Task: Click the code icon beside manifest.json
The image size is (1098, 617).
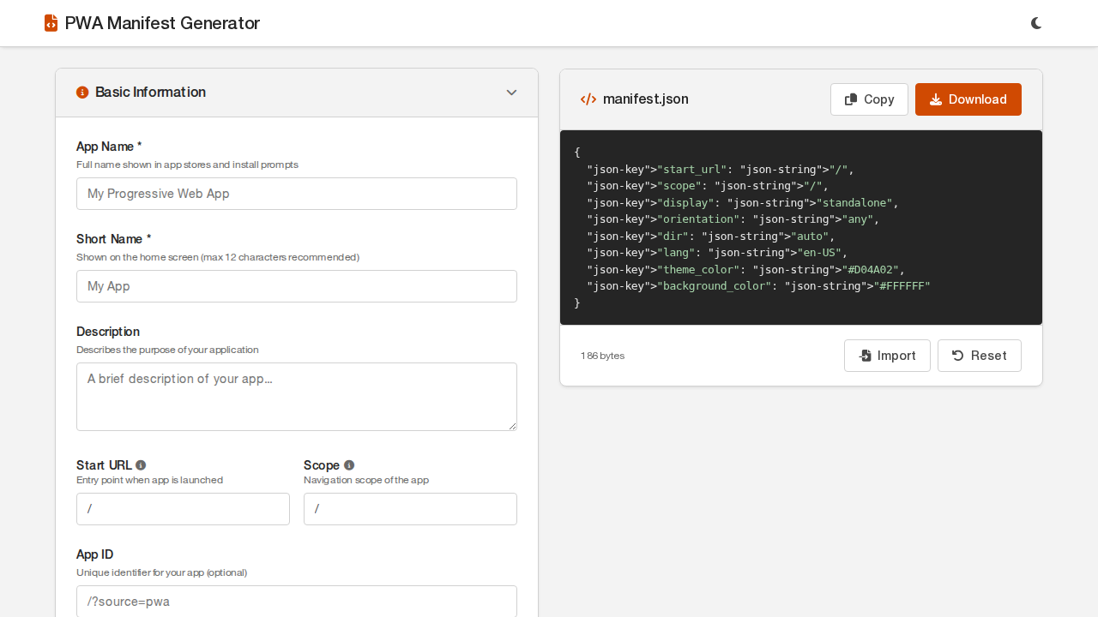Action: click(588, 99)
